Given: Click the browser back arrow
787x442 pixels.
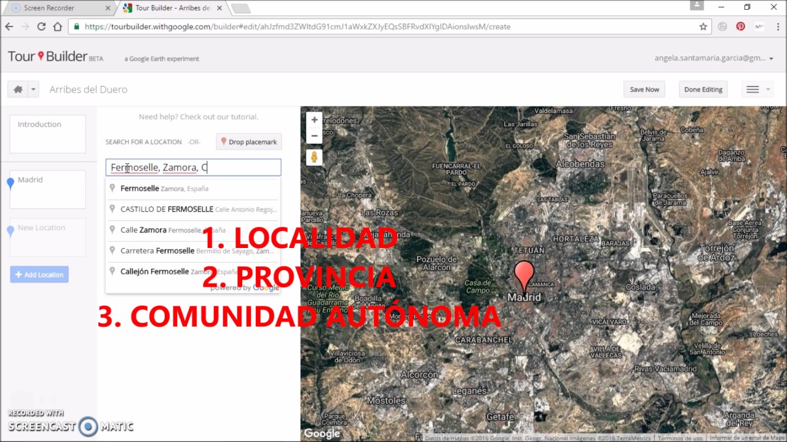Looking at the screenshot, I should click(x=9, y=26).
